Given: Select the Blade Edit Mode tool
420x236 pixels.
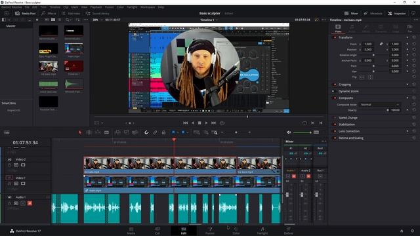Looking at the screenshot, I should (106, 132).
